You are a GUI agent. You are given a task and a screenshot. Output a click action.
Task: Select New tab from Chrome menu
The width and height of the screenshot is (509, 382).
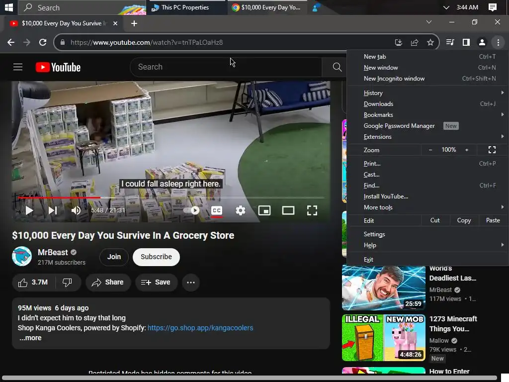click(x=426, y=57)
